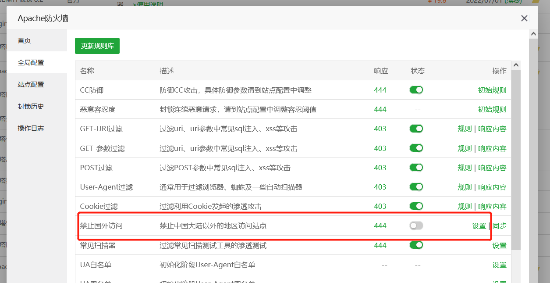Click the 444 response of CC防御
550x283 pixels.
pyautogui.click(x=380, y=90)
